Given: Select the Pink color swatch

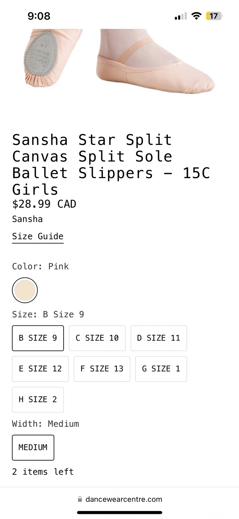Looking at the screenshot, I should 25,290.
